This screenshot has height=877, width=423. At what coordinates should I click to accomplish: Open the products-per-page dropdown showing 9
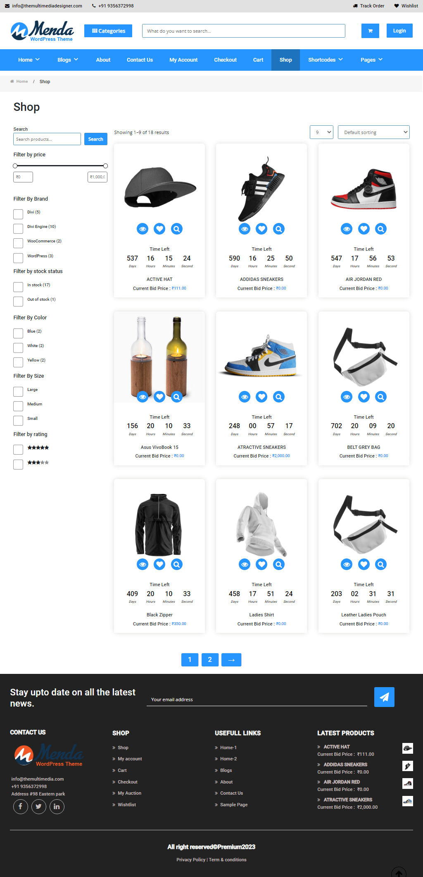pyautogui.click(x=321, y=132)
